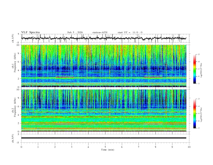Screen dimensions: 213x165
Task: Click the '4' kHz tick on ch.1 spectrogram axis
Action: [x=19, y=70]
